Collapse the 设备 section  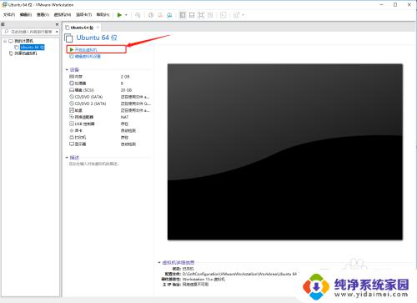pyautogui.click(x=67, y=69)
